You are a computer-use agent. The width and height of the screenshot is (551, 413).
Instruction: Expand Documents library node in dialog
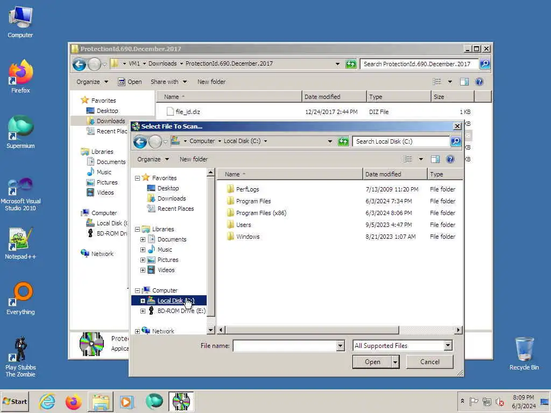(x=143, y=239)
